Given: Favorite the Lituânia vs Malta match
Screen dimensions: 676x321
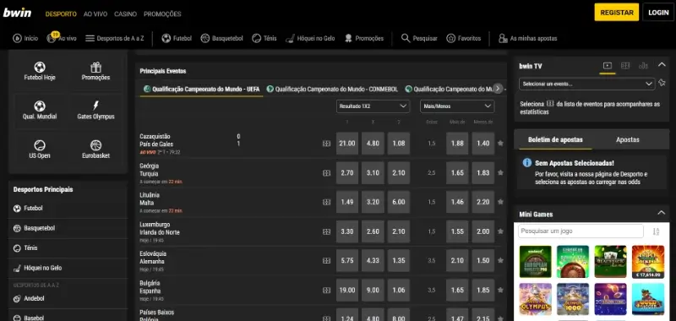Looking at the screenshot, I should point(500,202).
